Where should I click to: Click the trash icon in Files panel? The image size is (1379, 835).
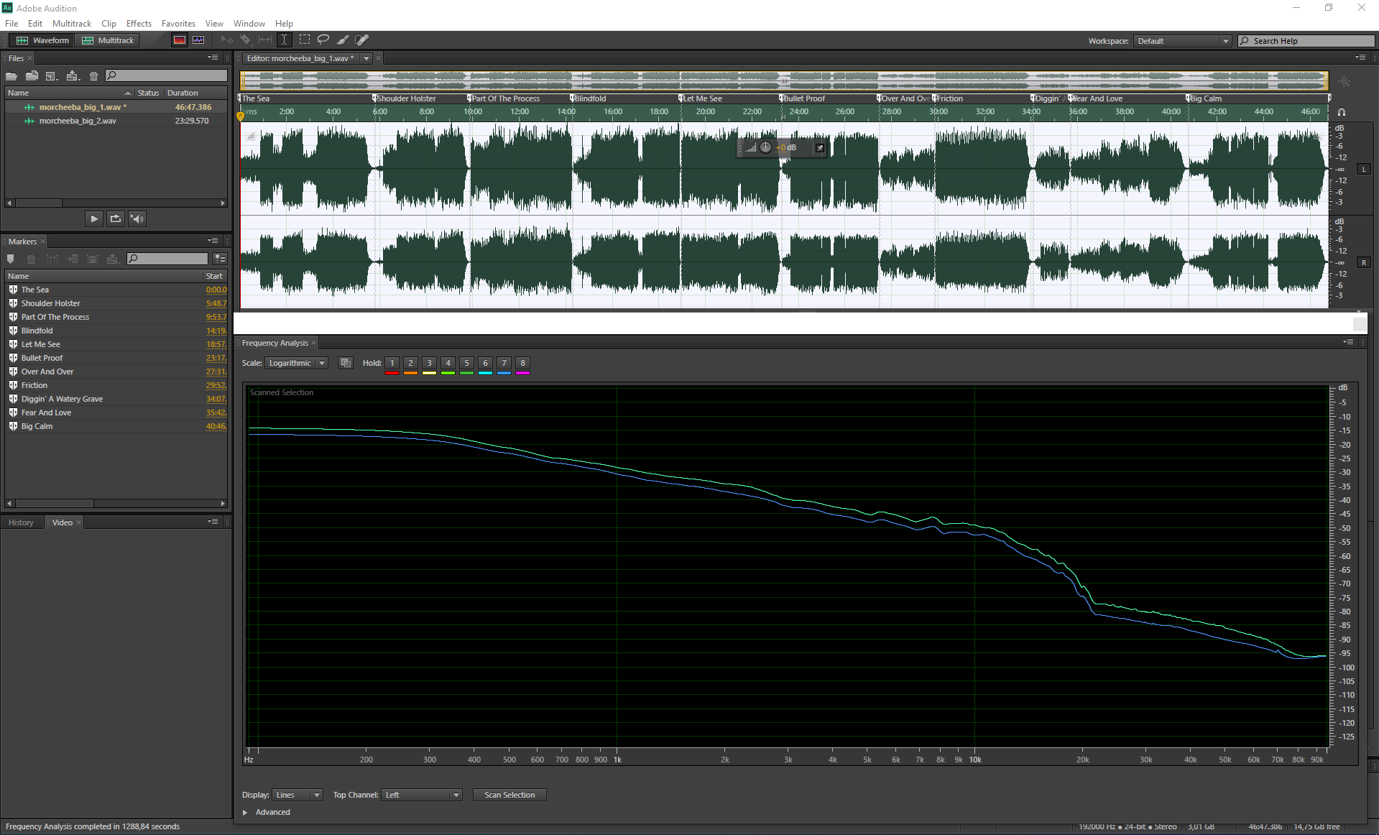point(93,75)
